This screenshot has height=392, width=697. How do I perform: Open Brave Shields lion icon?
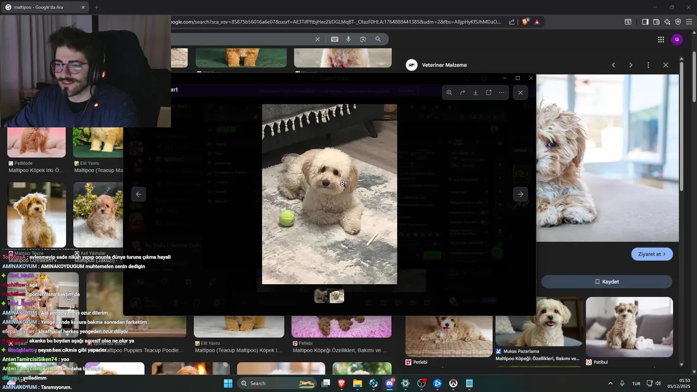[525, 22]
